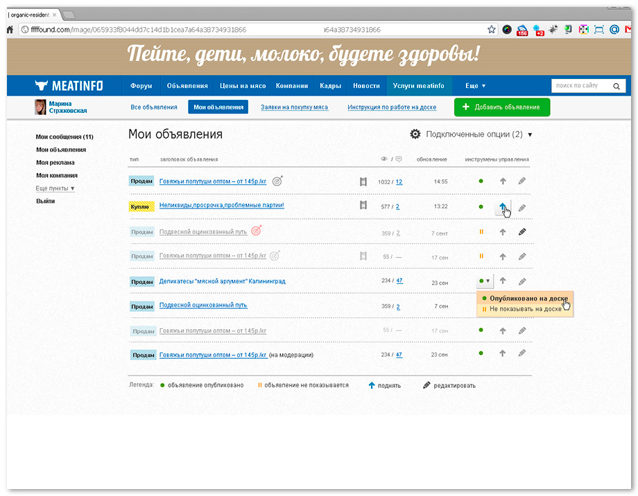Click the red target icon beside the greyed Подвесной listing

257,231
